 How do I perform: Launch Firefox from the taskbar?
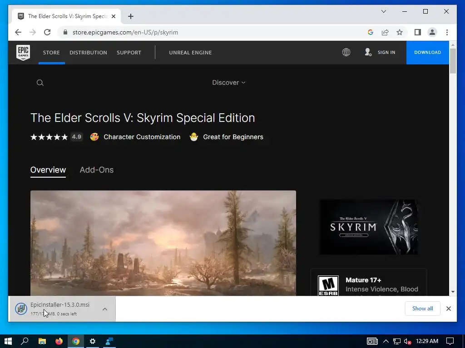point(59,341)
